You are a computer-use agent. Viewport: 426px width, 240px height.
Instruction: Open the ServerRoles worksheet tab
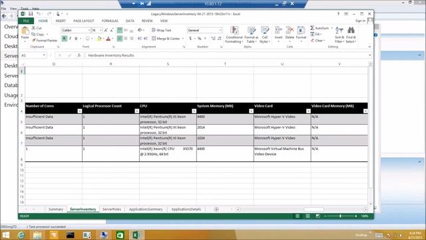pyautogui.click(x=112, y=209)
